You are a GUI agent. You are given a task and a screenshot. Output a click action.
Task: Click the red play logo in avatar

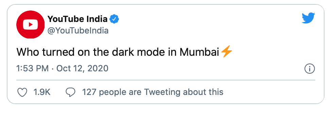coord(31,25)
